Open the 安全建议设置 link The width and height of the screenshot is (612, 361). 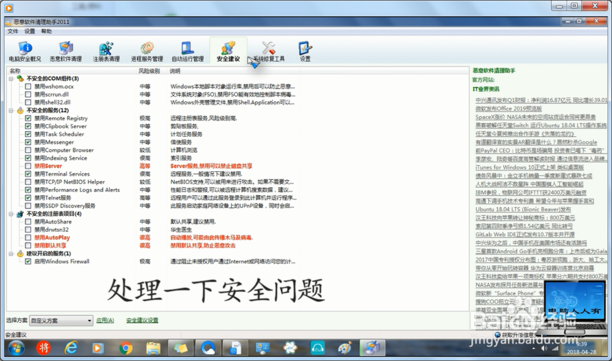click(x=142, y=321)
